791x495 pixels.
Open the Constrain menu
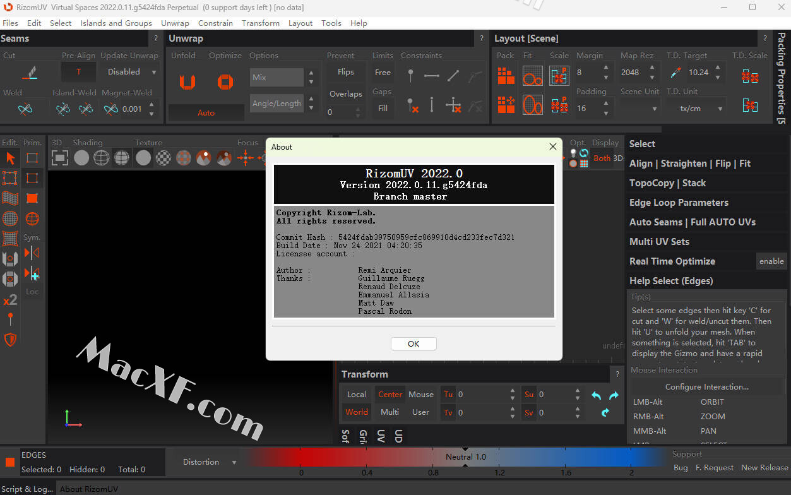(215, 23)
